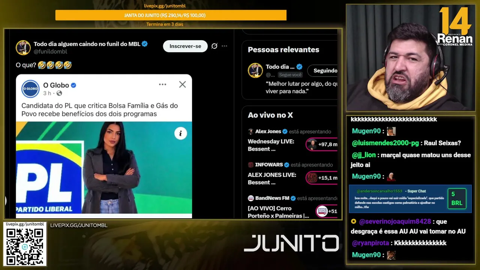
Task: Open the three-dot menu on the O Globo card
Action: pyautogui.click(x=162, y=84)
